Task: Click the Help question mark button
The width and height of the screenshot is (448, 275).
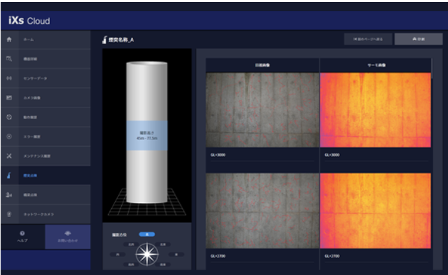Action: point(22,236)
